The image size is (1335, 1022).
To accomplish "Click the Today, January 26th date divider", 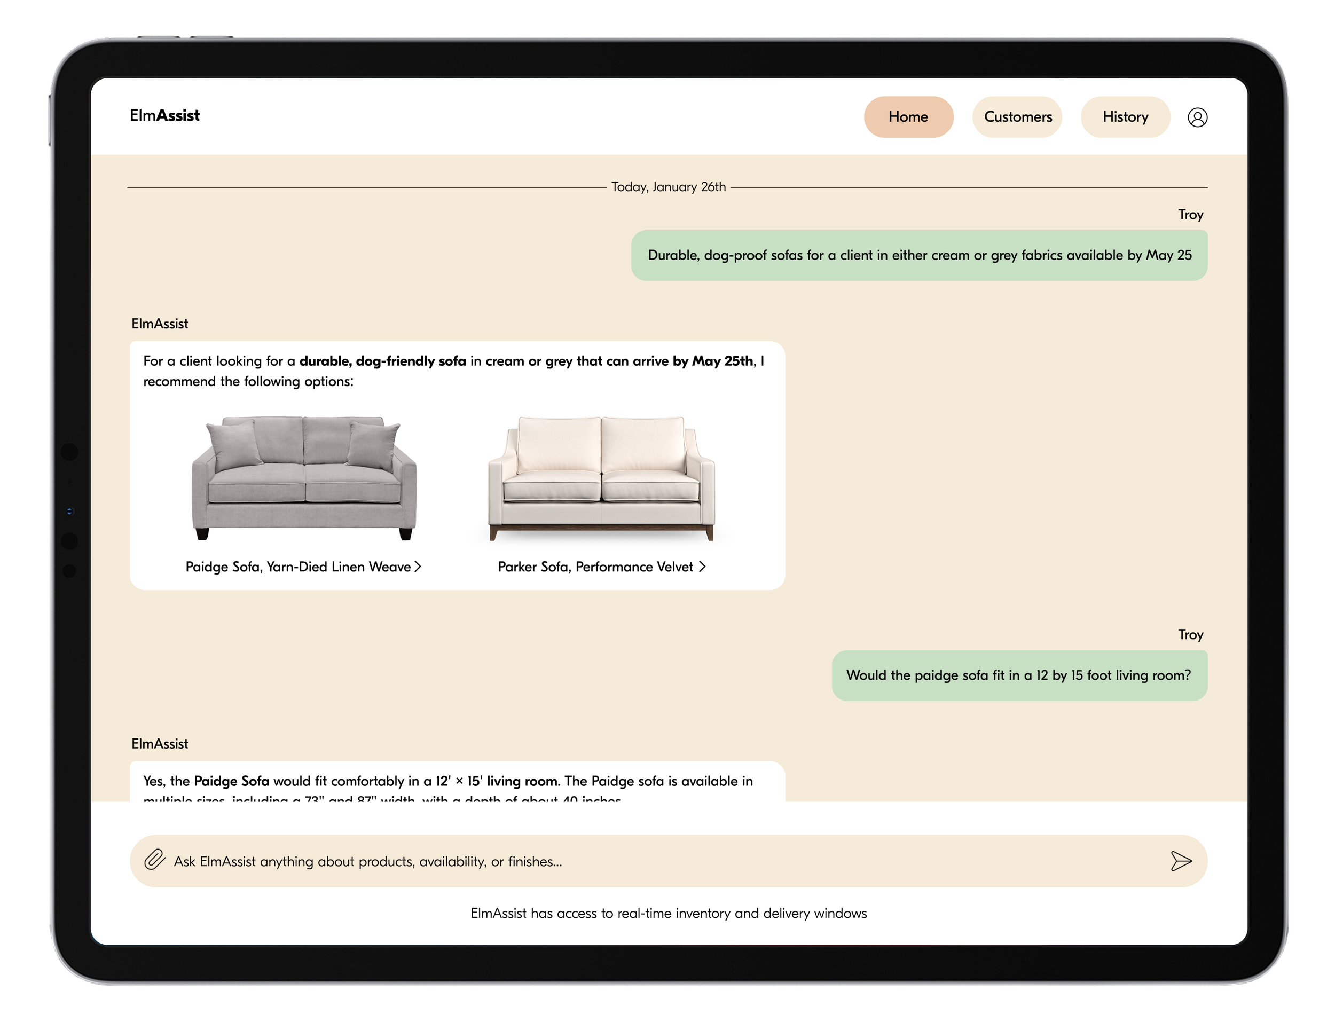I will 668,187.
